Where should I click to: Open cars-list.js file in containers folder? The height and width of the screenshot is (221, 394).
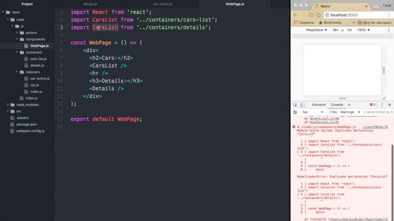(38, 59)
